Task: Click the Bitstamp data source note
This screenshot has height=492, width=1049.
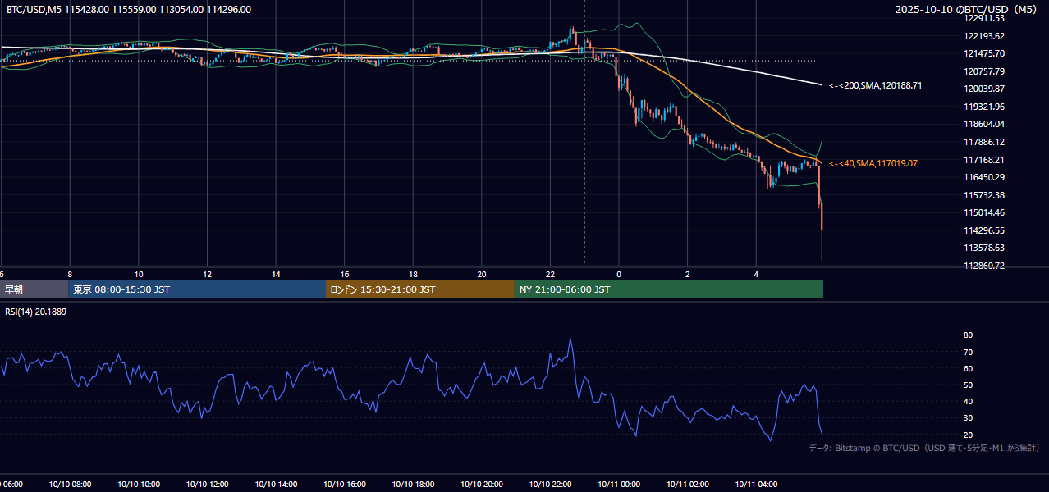Action: [924, 448]
